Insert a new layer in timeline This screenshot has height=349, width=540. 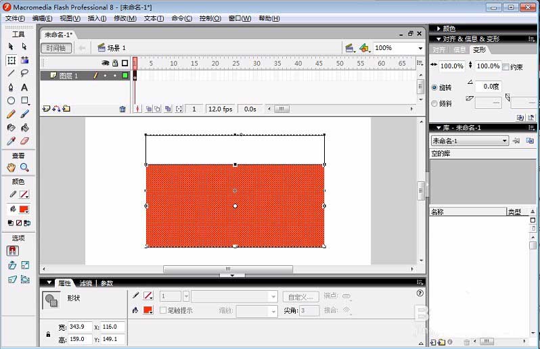[46, 109]
